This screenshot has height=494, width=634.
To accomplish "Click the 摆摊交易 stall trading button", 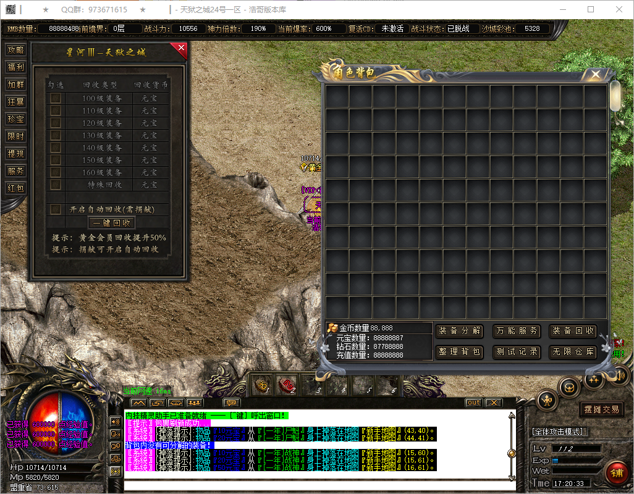I will click(x=601, y=409).
